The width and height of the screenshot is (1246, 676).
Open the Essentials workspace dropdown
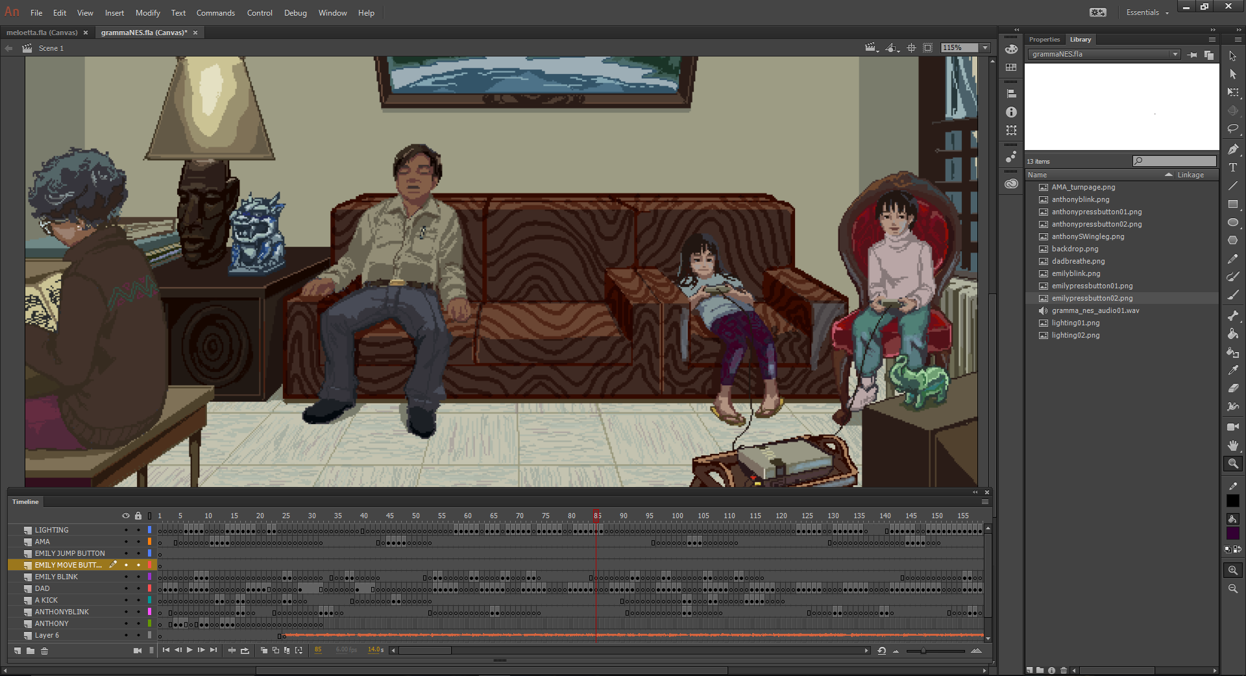pyautogui.click(x=1147, y=12)
